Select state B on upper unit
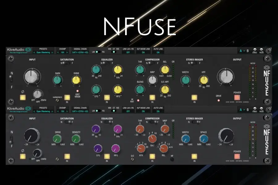Viewport: 278px width, 185px height. [248, 51]
